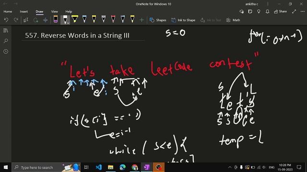The height and width of the screenshot is (172, 307).
Task: Undo the last ink stroke
Action: [x=6, y=20]
